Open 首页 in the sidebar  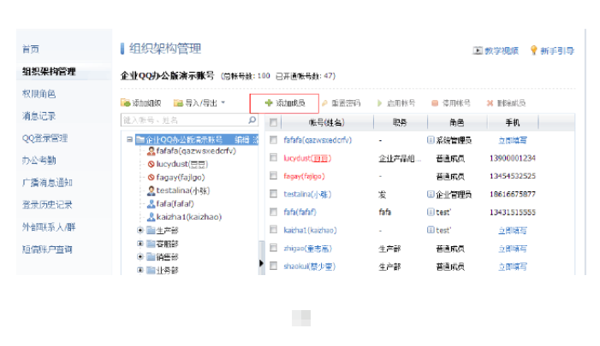pos(31,49)
